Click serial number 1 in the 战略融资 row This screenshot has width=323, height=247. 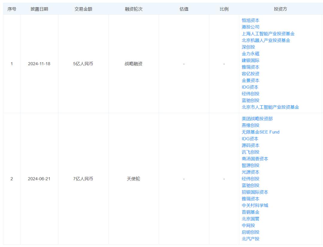(12, 64)
